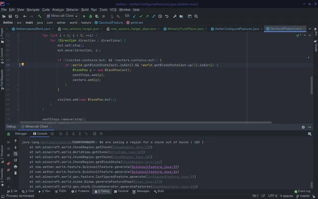
Task: Switch to WisteriaTrunkPlacer.java editor tab
Action: point(185,29)
